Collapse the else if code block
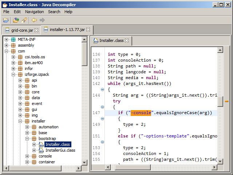The width and height of the screenshot is (233, 175). click(102, 142)
